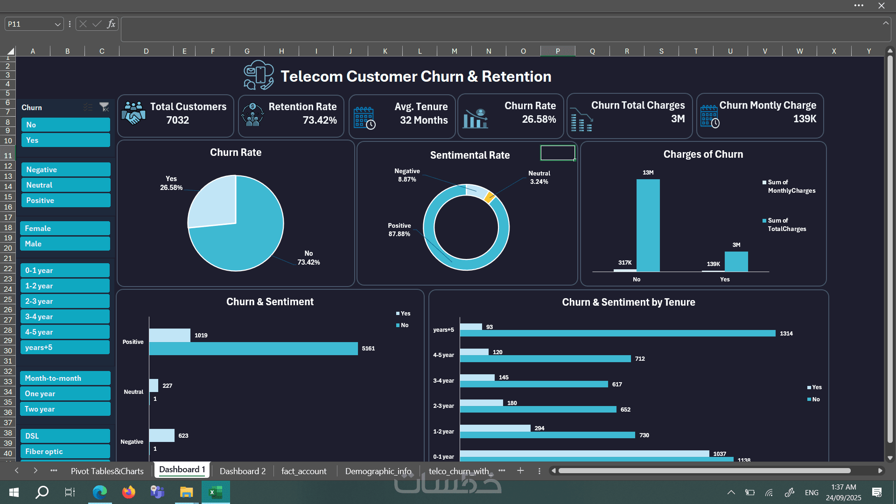Open Microsoft Edge from taskbar
Viewport: 896px width, 504px height.
point(100,492)
